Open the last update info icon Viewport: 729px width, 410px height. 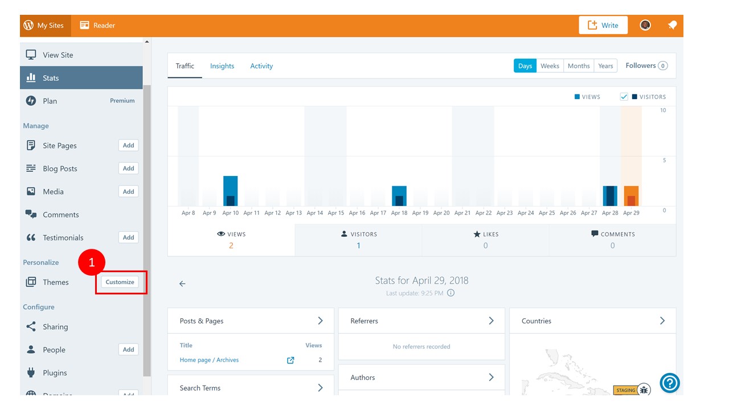[x=450, y=293]
